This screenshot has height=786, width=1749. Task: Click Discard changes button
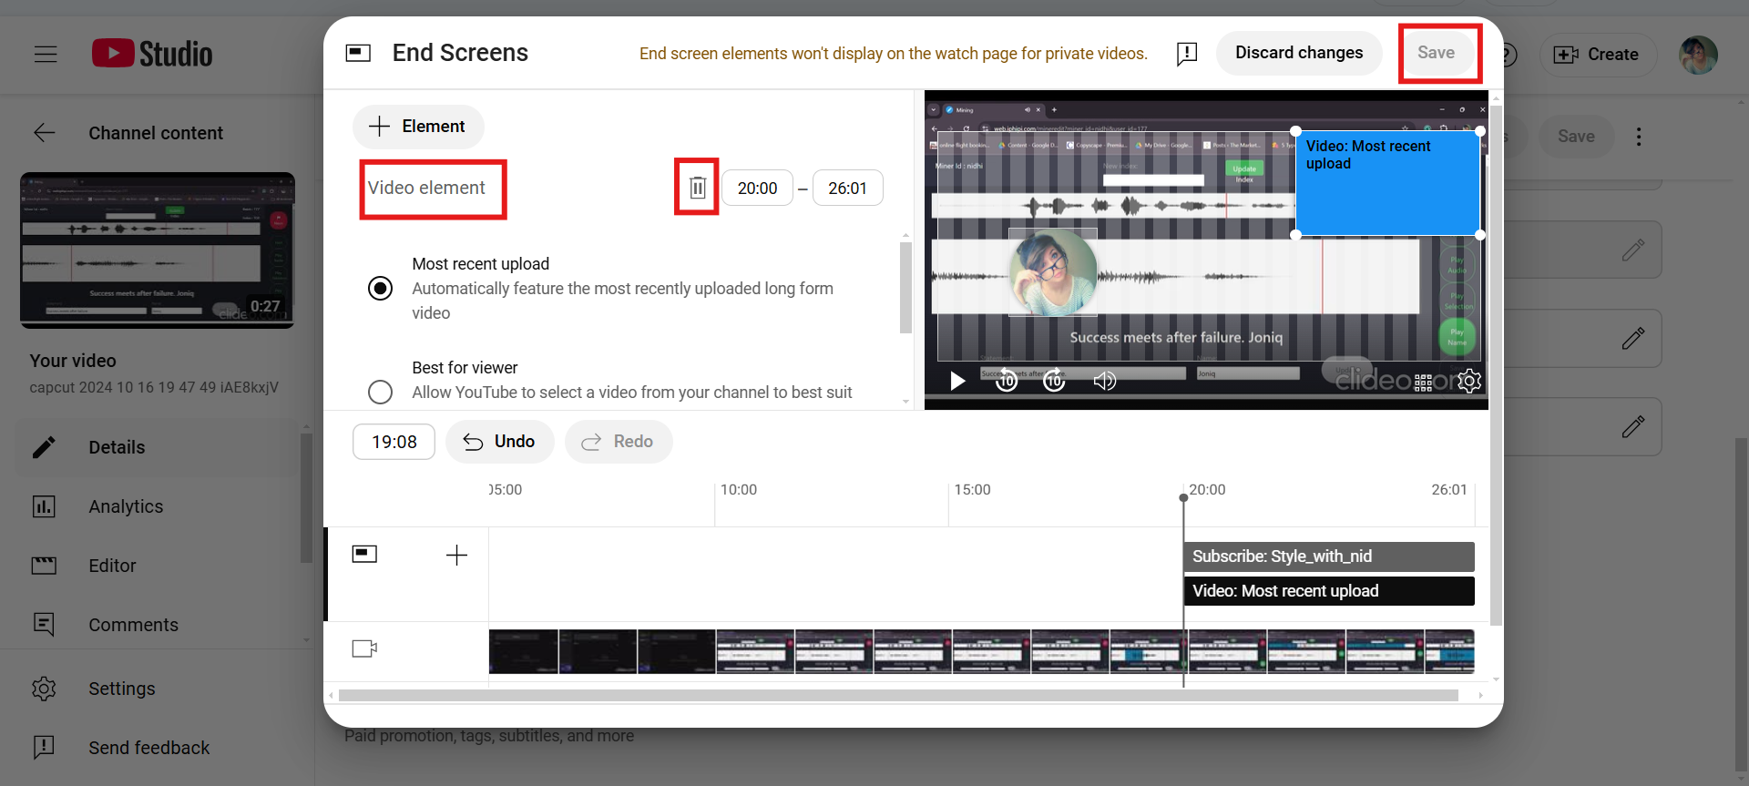(1299, 53)
